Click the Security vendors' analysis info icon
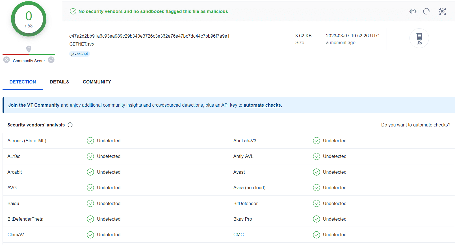 coord(70,125)
